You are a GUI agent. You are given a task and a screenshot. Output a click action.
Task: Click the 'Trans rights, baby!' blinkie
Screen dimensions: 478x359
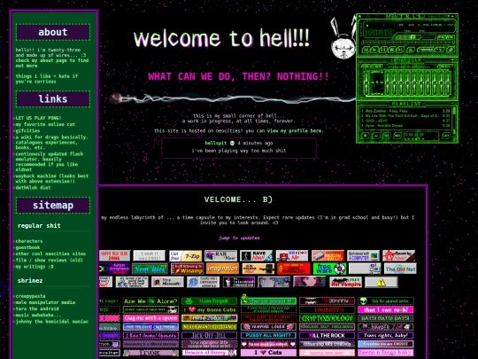point(386,335)
